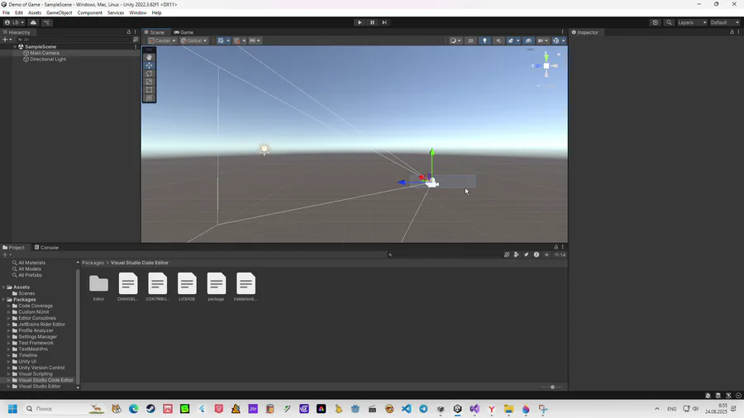Viewport: 744px width, 418px height.
Task: Open the Assets menu
Action: pos(35,12)
